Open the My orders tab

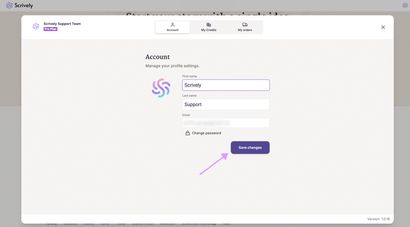[245, 27]
